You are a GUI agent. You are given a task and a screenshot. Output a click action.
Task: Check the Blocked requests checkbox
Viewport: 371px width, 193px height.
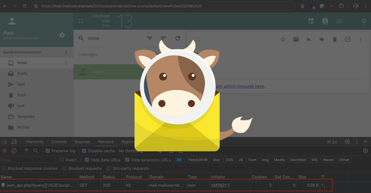click(65, 168)
